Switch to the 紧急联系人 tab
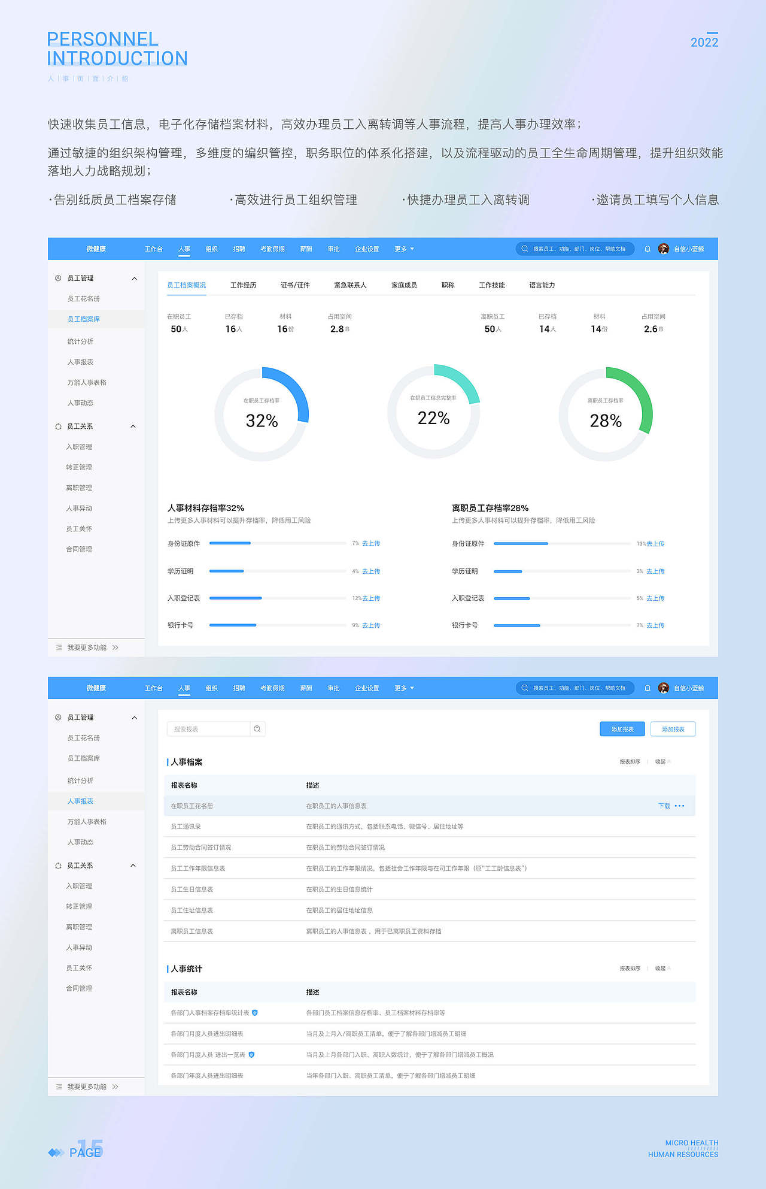The image size is (766, 1189). click(350, 285)
